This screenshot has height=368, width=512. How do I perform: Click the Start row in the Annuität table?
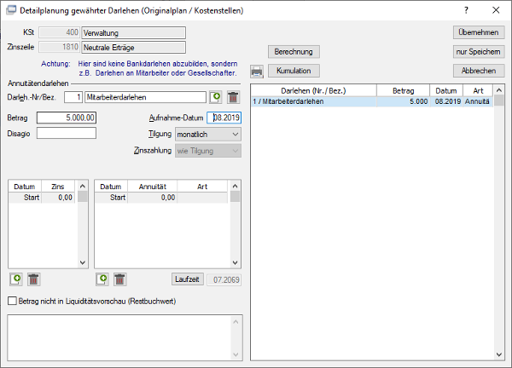[161, 198]
